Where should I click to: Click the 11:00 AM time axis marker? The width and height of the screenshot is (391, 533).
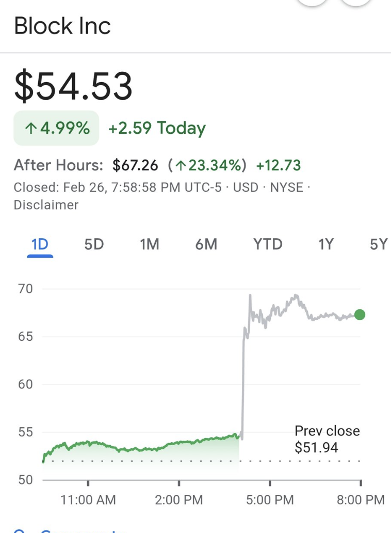click(x=88, y=499)
